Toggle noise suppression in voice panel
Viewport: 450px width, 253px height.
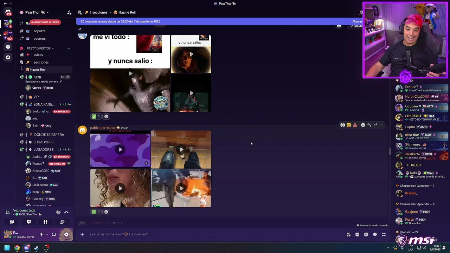[x=58, y=212]
